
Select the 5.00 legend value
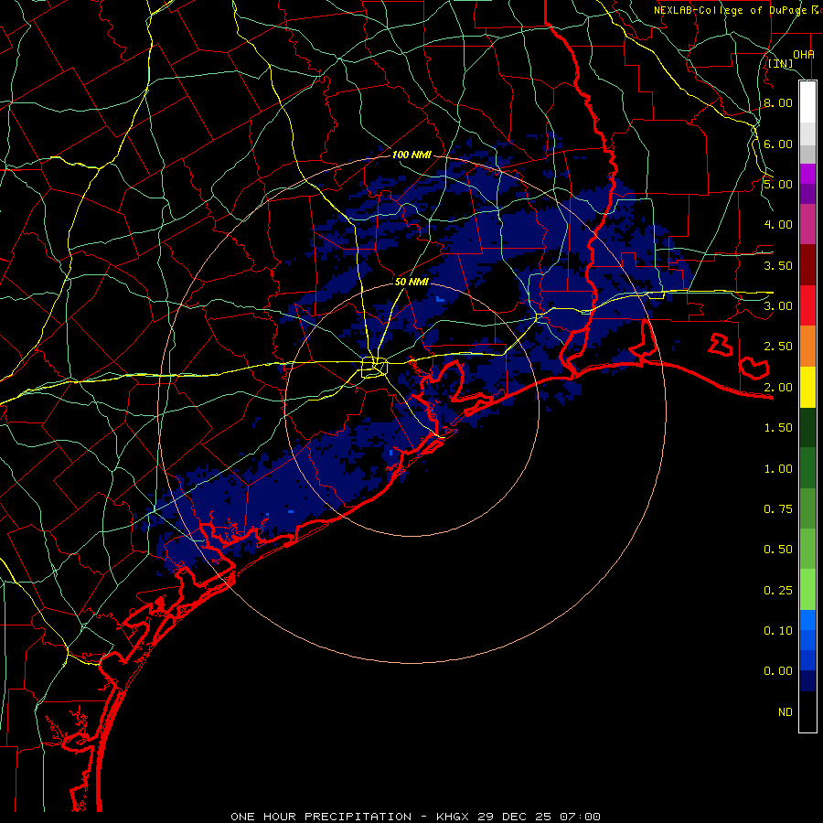coord(778,184)
